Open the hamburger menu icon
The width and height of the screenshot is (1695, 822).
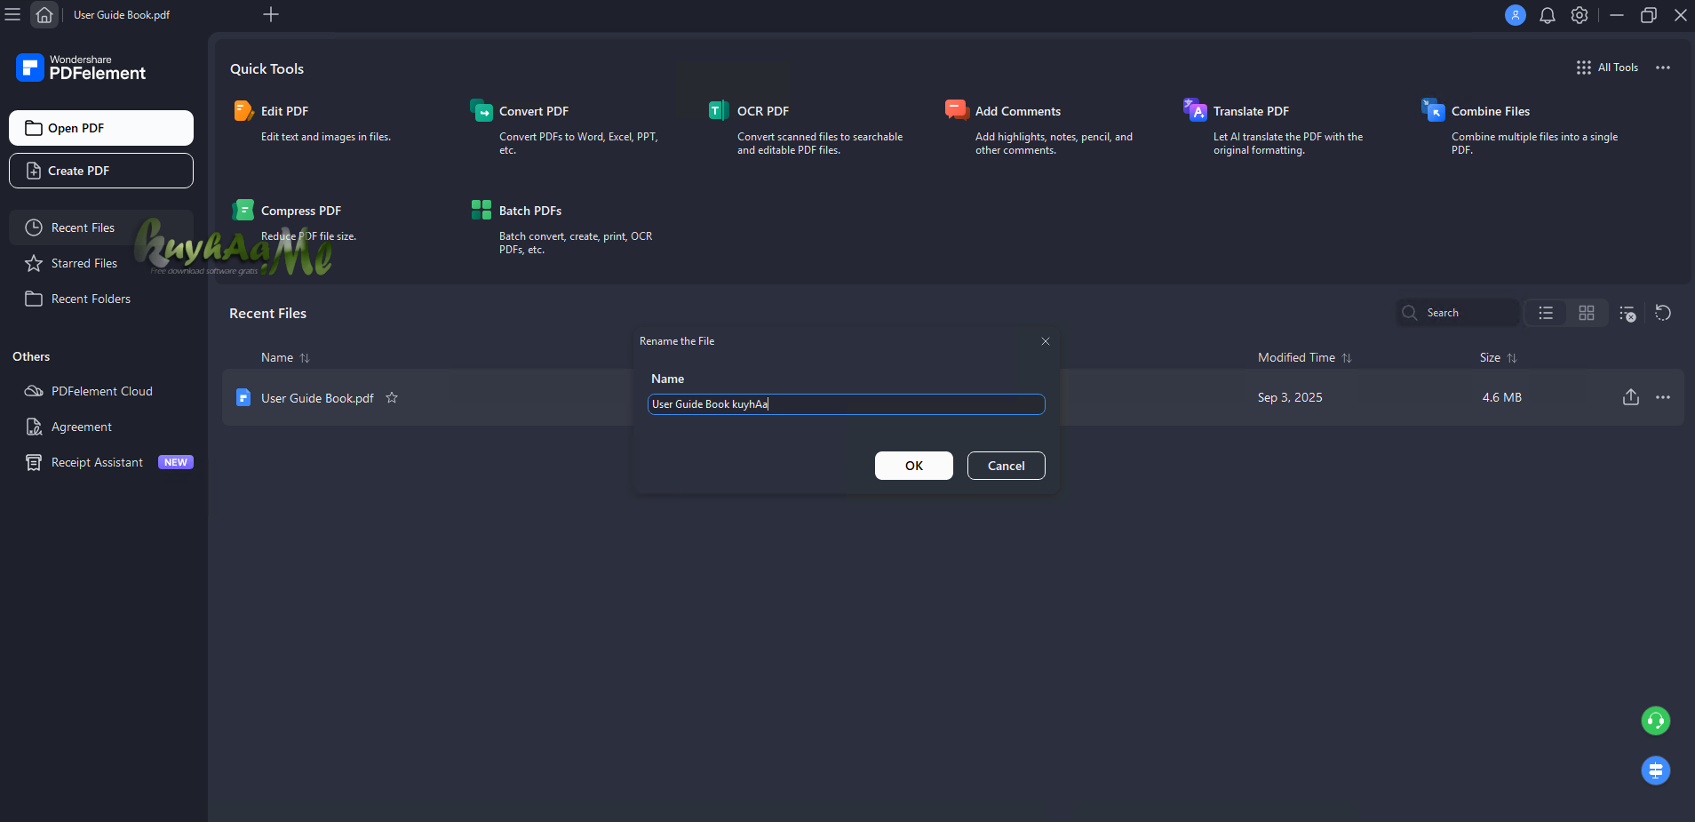12,14
